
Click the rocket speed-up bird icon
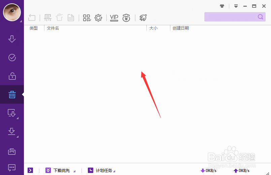tap(143, 17)
